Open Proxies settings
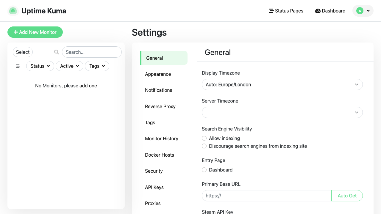Image resolution: width=381 pixels, height=214 pixels. click(x=164, y=203)
